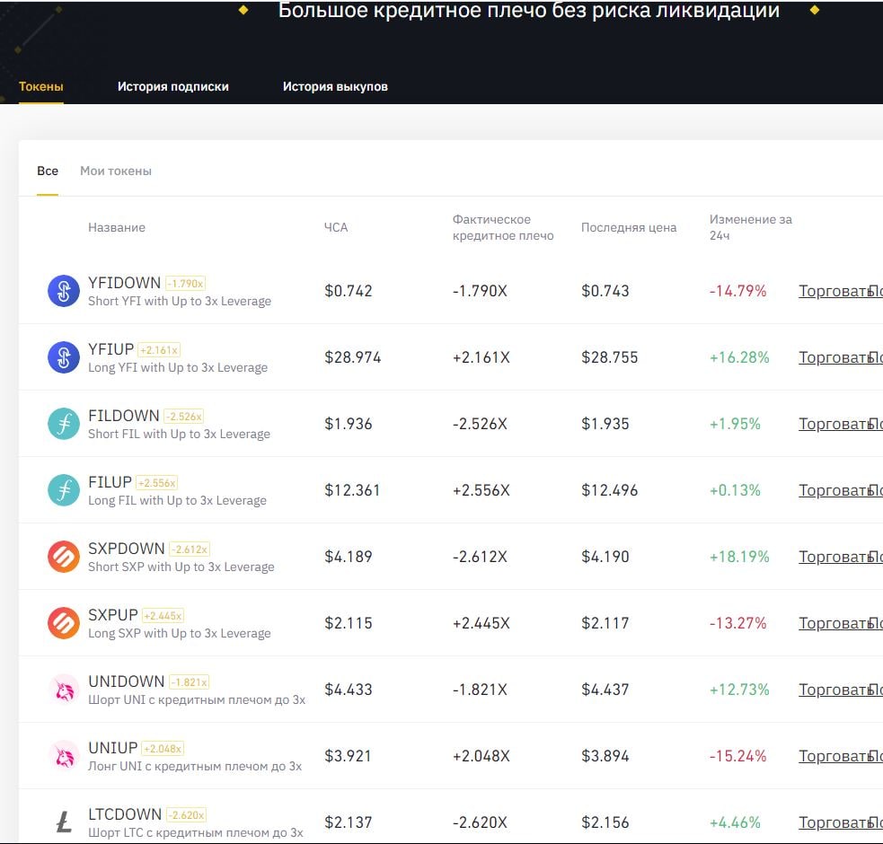Click the SXPDOWN token name

tap(127, 549)
